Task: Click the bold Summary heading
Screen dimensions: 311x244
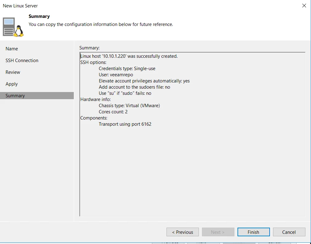Action: tap(39, 16)
